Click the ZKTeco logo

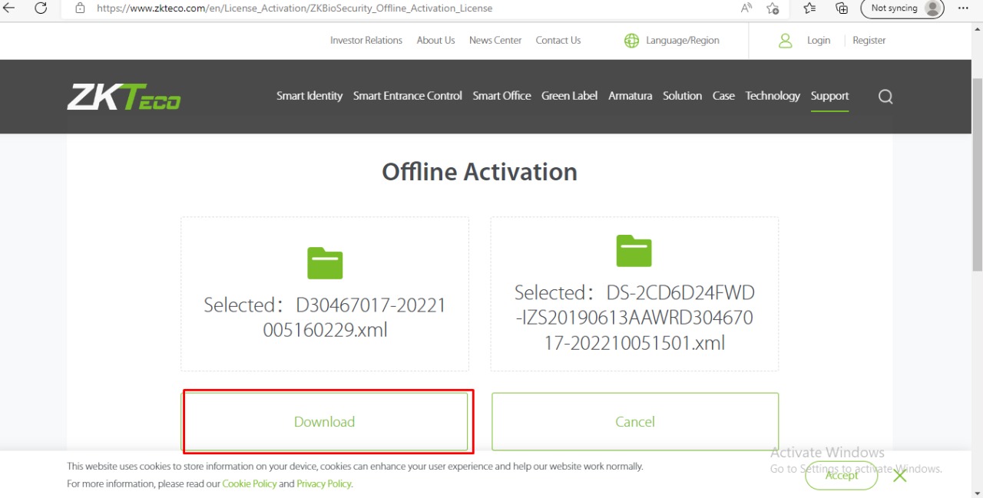pyautogui.click(x=124, y=97)
